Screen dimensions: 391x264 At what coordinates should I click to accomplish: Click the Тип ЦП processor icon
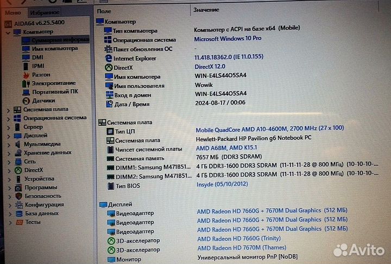point(110,131)
